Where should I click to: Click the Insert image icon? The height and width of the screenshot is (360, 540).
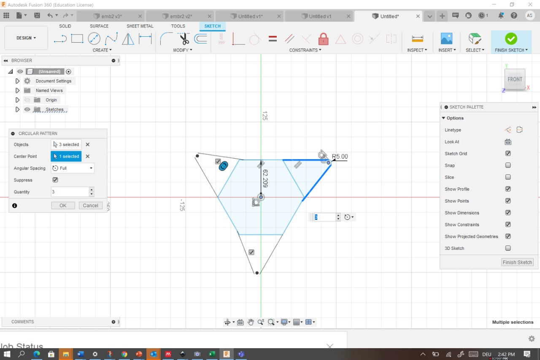click(x=446, y=38)
